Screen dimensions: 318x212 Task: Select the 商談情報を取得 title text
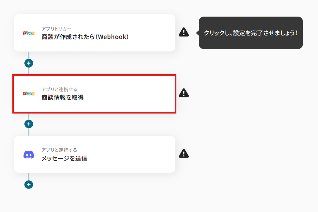coord(63,98)
